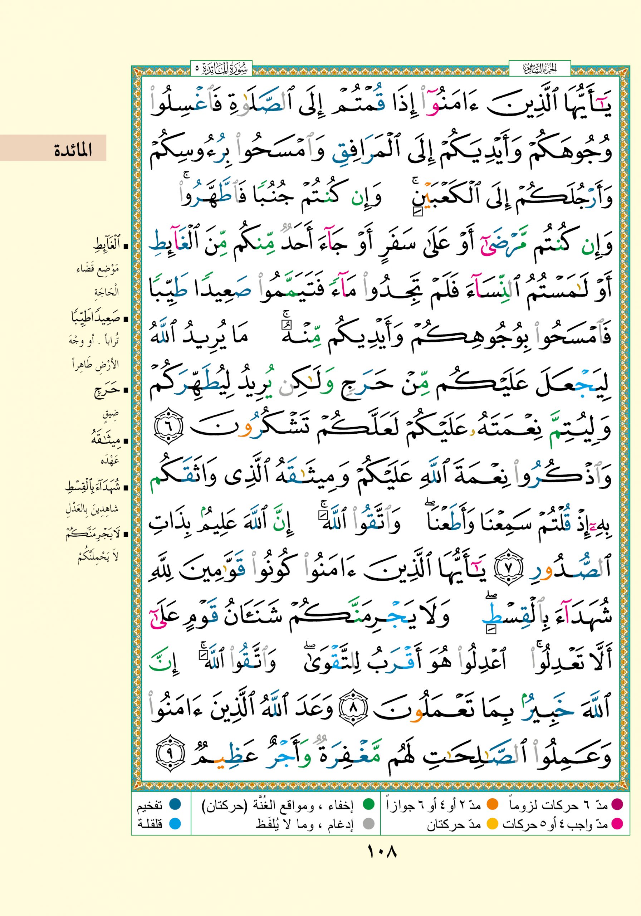Click the dark magenta Madd 6 lazim dot
Image resolution: width=641 pixels, height=916 pixels.
[x=617, y=805]
